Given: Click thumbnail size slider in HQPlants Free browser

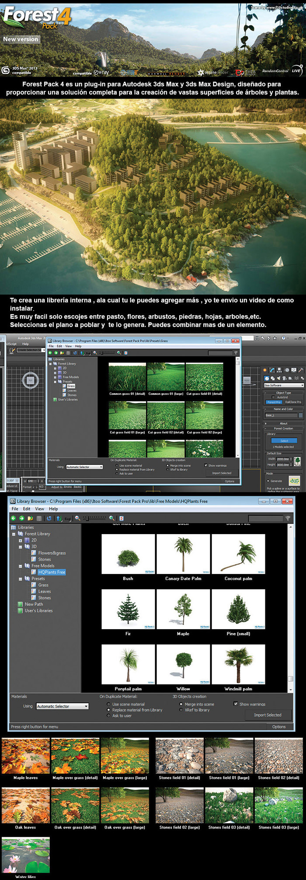Looking at the screenshot, I should [94, 518].
